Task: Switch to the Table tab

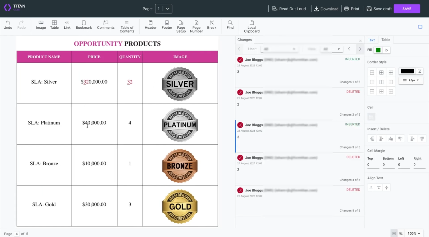Action: 386,40
